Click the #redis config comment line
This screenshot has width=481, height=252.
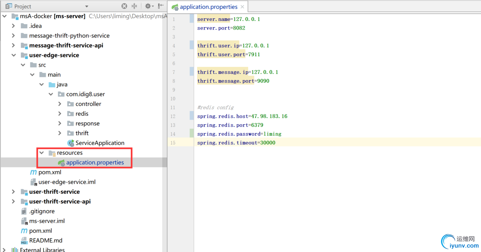215,108
